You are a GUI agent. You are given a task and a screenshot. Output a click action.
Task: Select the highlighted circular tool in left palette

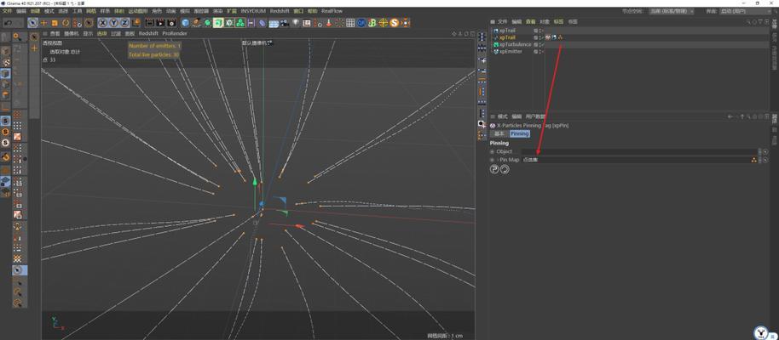20,270
